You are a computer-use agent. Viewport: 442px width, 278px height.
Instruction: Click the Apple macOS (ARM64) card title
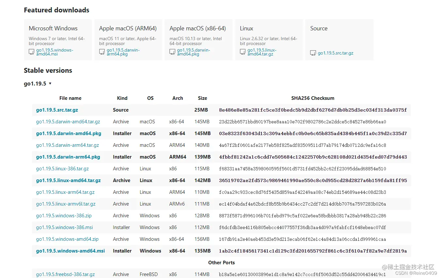pyautogui.click(x=128, y=28)
